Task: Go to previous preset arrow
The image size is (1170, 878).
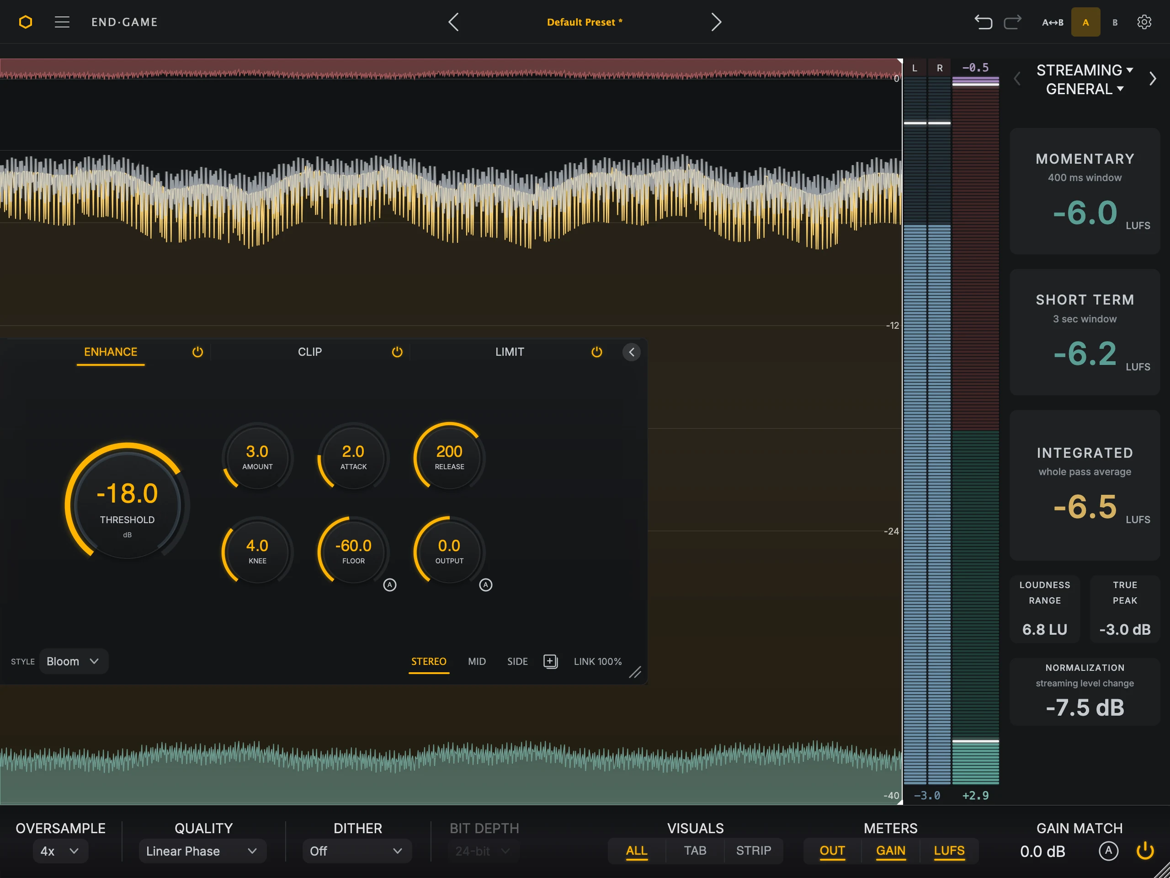Action: tap(453, 21)
